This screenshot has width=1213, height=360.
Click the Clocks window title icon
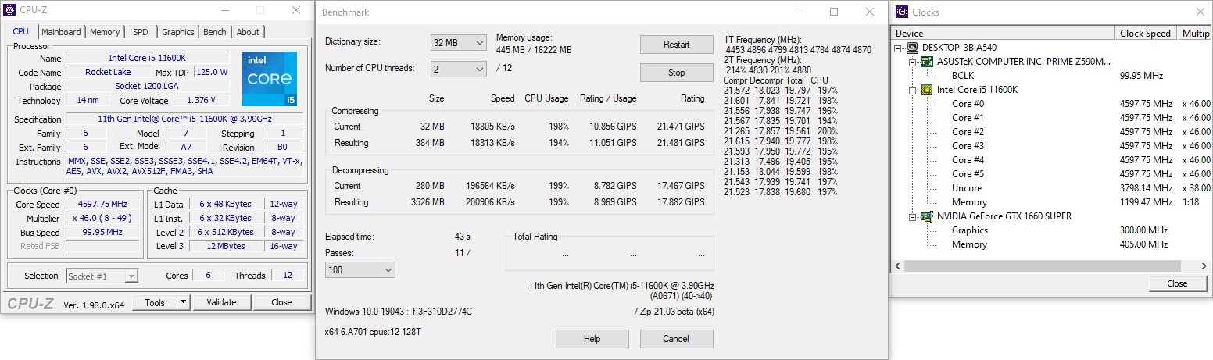point(901,12)
